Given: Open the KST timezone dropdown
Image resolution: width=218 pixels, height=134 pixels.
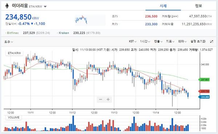Looking at the screenshot, I should coord(133,41).
